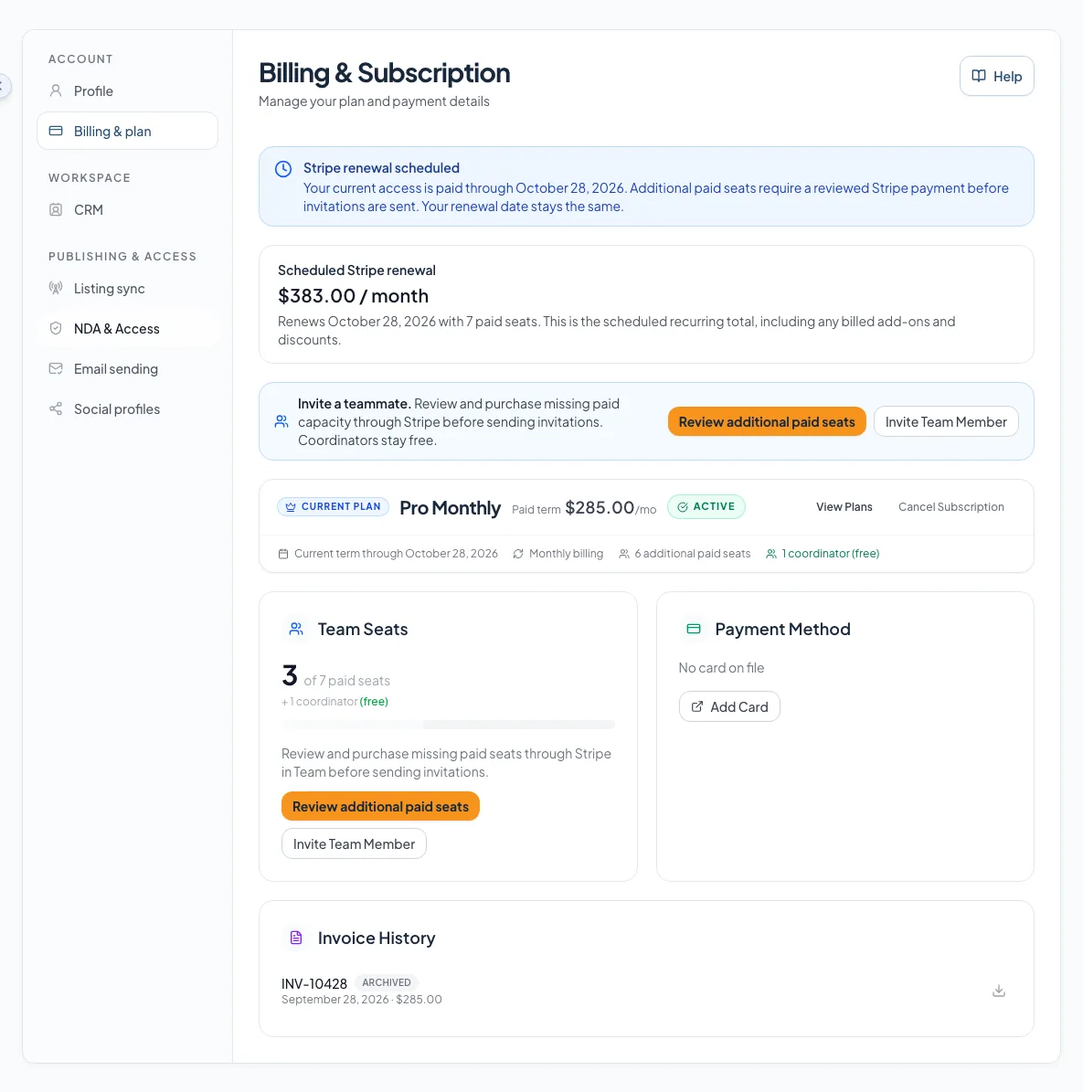Collapse the sidebar with the left edge chevron

point(3,87)
